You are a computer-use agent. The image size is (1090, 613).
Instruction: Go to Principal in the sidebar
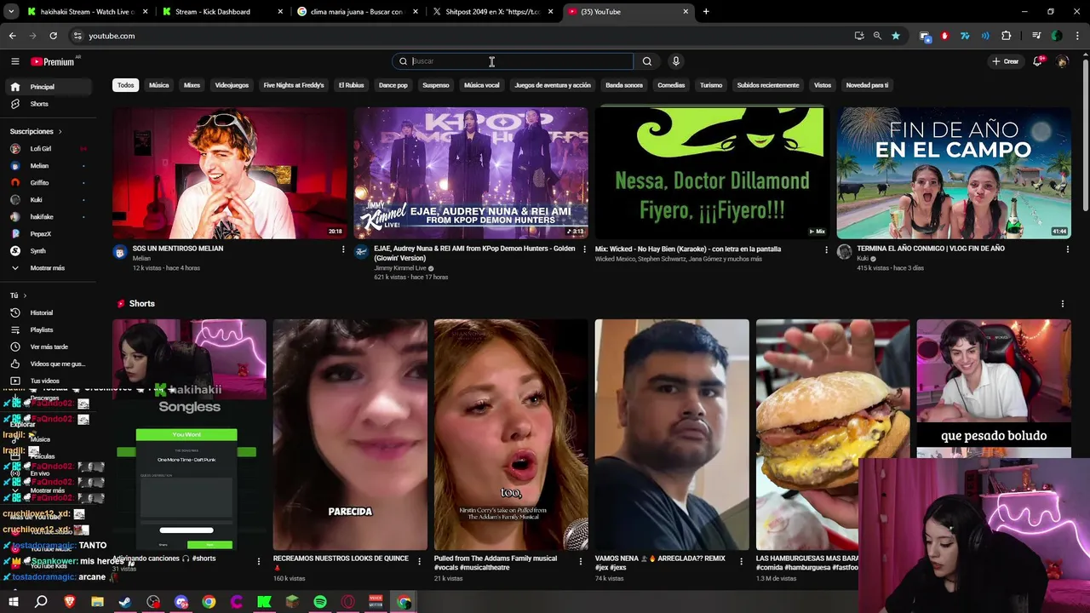(47, 87)
